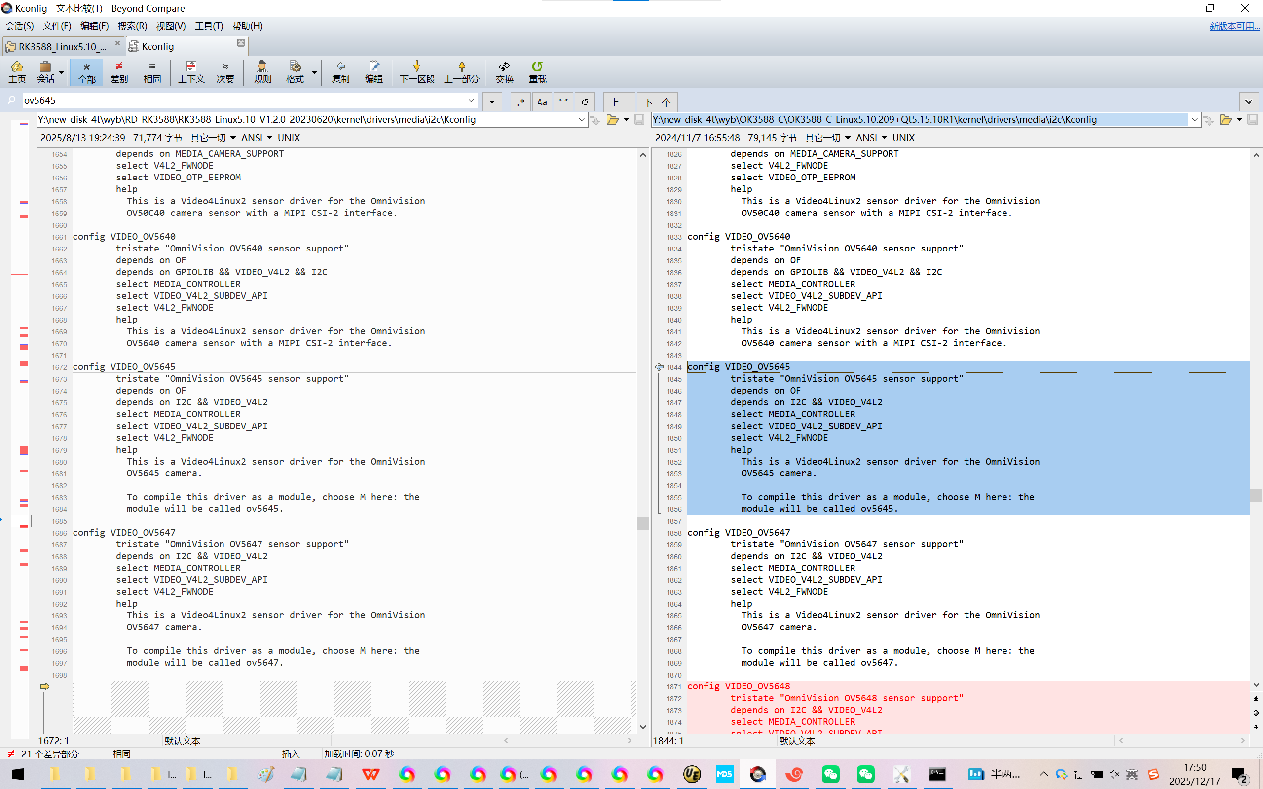Expand the search history dropdown
1263x789 pixels.
pyautogui.click(x=471, y=100)
